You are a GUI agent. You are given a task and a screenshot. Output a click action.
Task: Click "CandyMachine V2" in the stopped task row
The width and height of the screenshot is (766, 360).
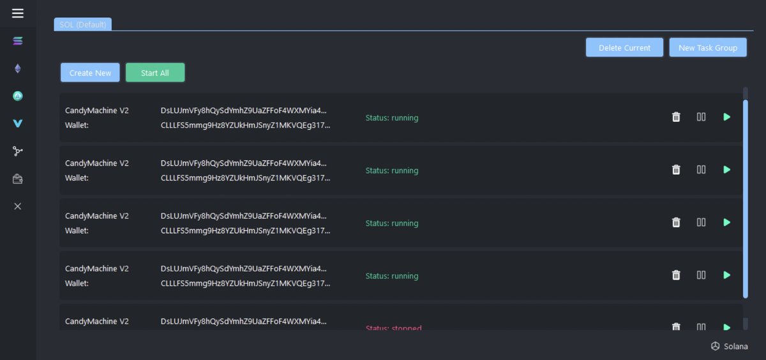point(97,322)
